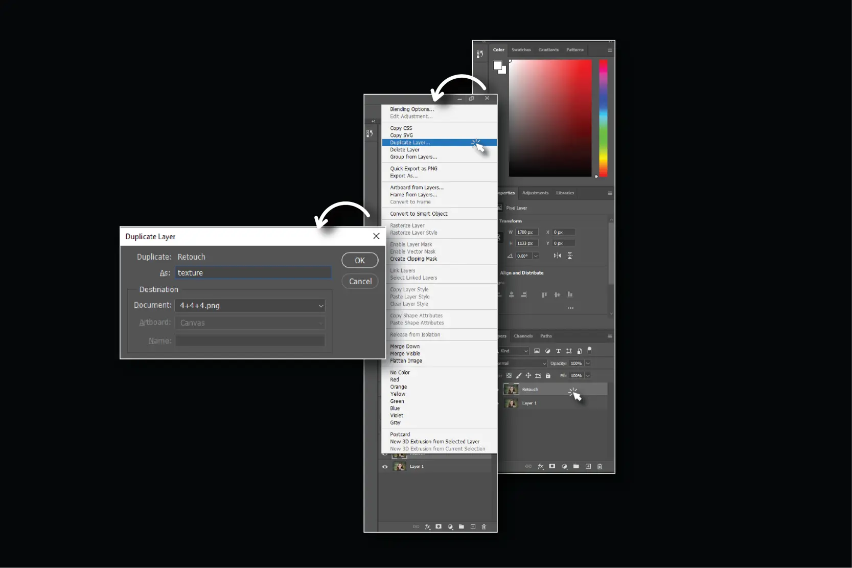Click the As field containing texture
Image resolution: width=852 pixels, height=568 pixels.
click(254, 273)
